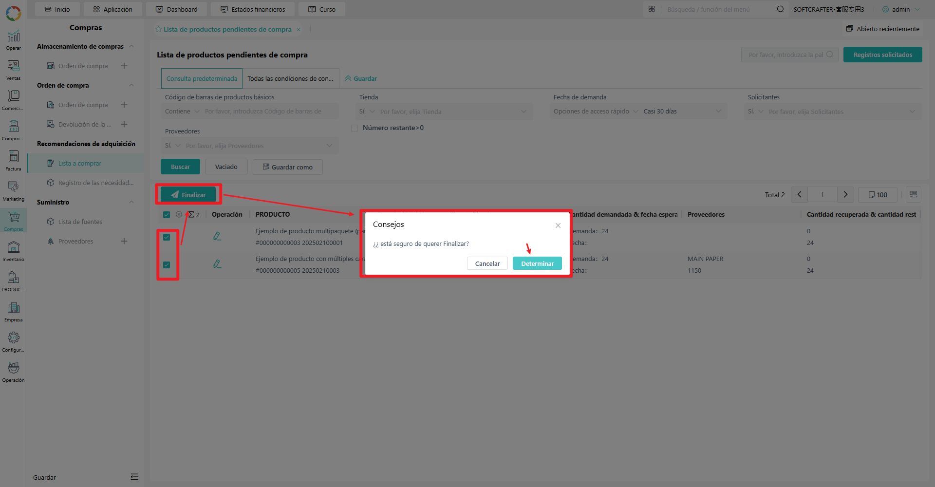
Task: Open the Marketing sidebar module
Action: pos(13,190)
